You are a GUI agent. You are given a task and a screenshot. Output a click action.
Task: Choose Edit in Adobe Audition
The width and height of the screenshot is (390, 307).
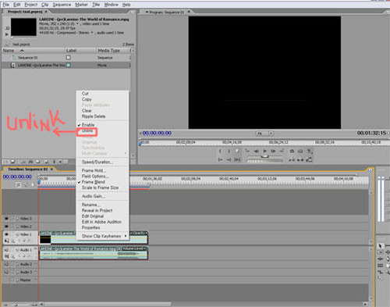point(101,222)
